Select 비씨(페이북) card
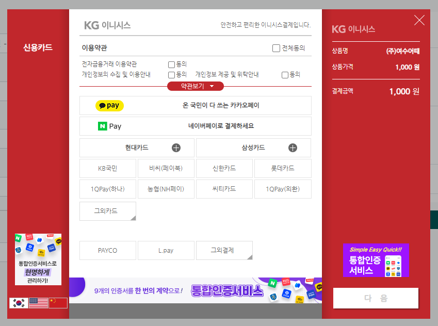438x326 pixels. 166,169
